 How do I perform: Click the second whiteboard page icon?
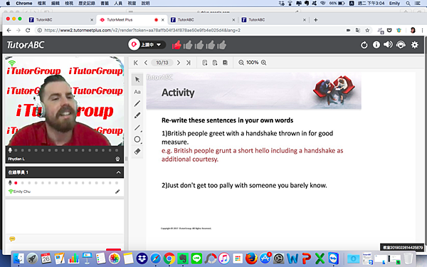(215, 63)
